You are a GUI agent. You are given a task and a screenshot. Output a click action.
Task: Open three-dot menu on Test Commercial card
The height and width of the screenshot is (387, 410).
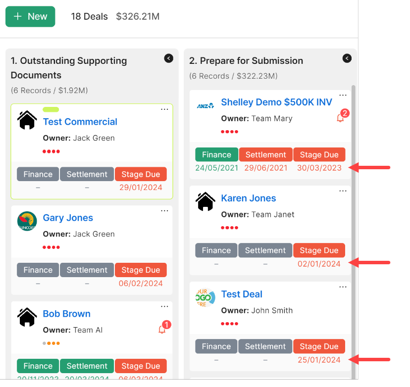(x=165, y=109)
